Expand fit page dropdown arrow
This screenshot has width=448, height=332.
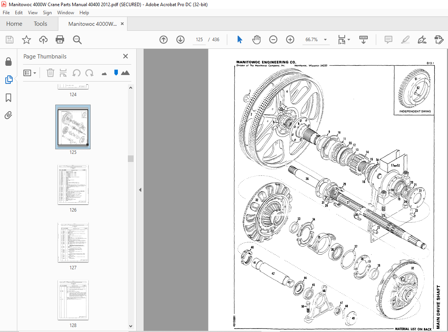click(349, 40)
